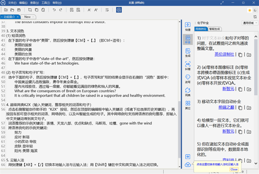Open the 网典 dictionary tool
This screenshot has width=259, height=174.
(188, 92)
